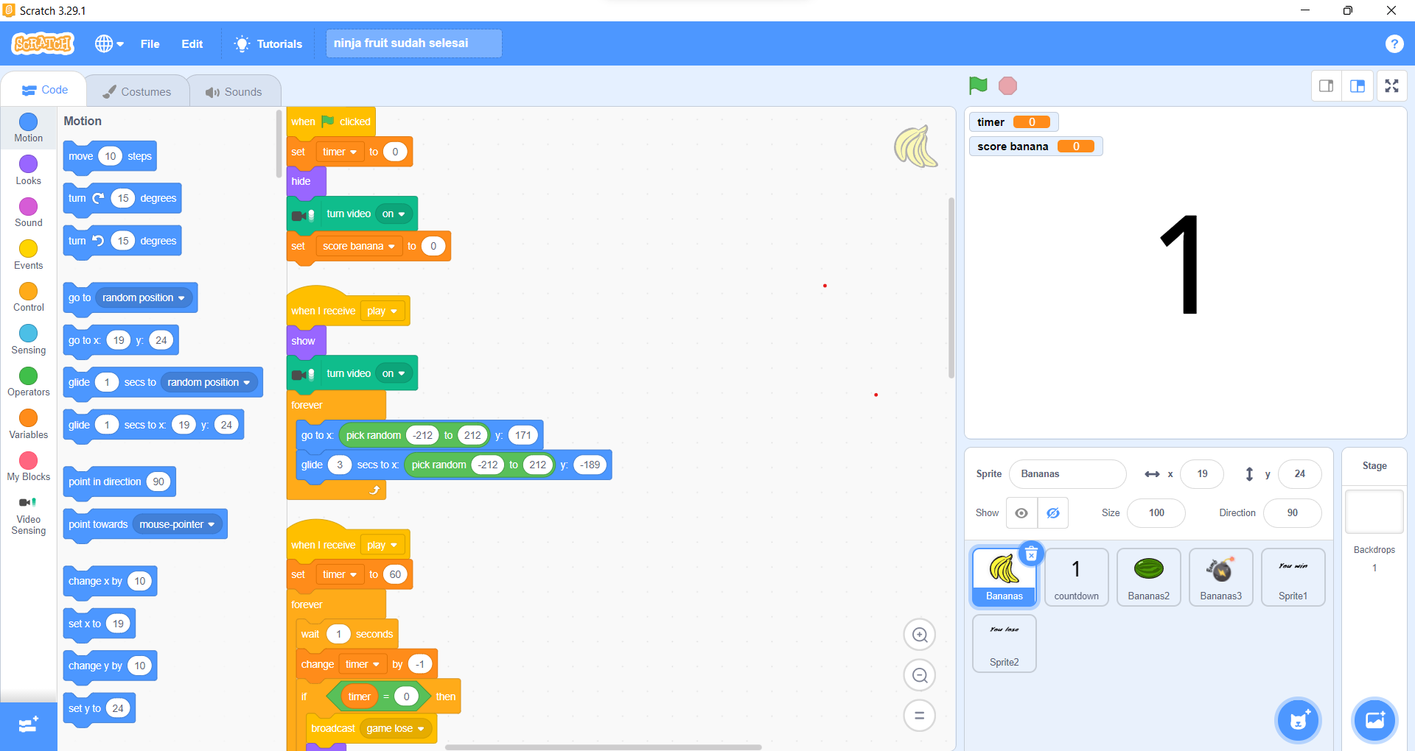Delete the Bananas sprite with trash icon
This screenshot has height=751, width=1415.
1031,554
